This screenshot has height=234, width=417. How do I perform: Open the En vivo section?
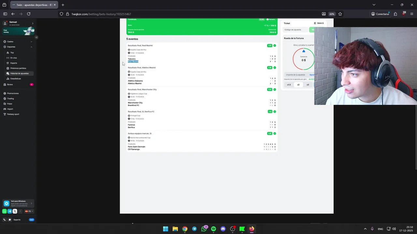tap(13, 58)
